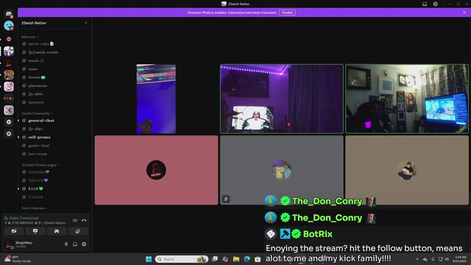The height and width of the screenshot is (265, 471).
Task: Click the muted icon on the gray participant tile
Action: (x=226, y=199)
